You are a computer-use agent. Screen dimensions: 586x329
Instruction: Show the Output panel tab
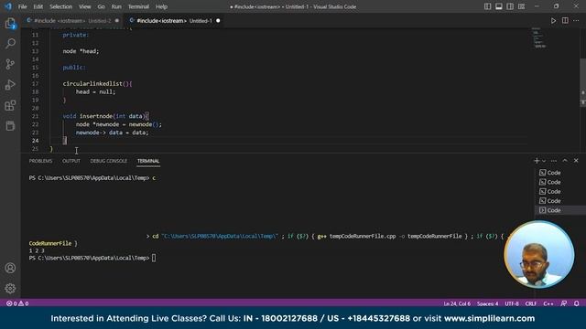pos(71,161)
